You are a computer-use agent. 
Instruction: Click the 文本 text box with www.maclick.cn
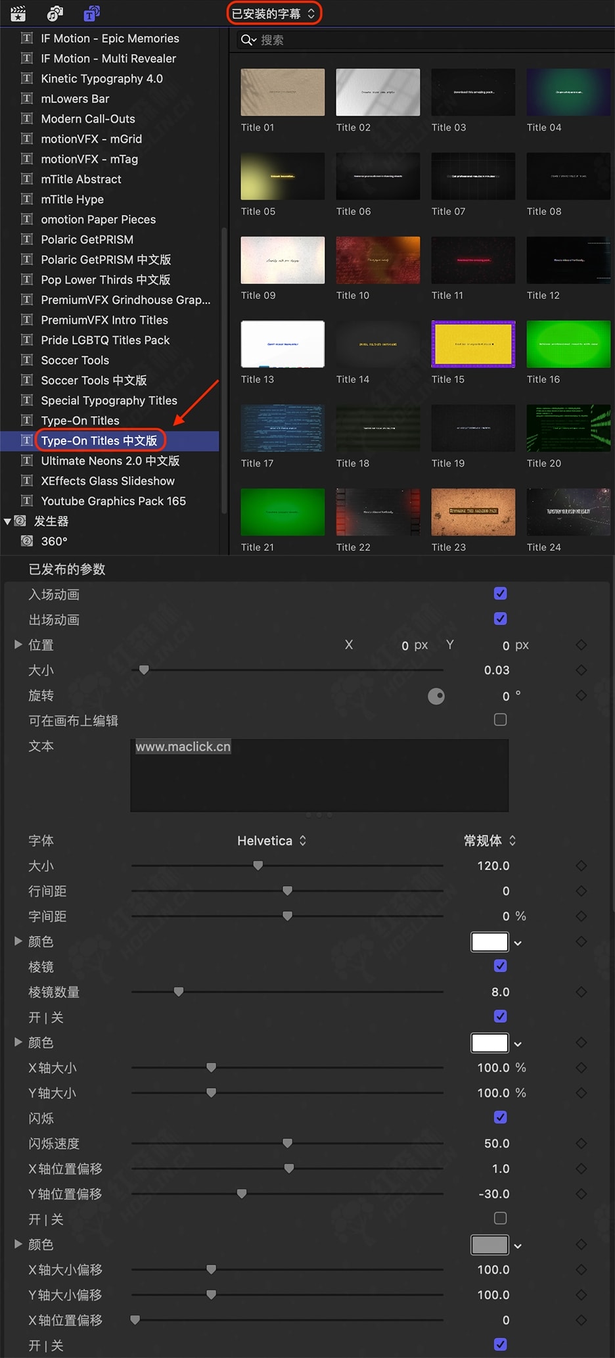319,775
